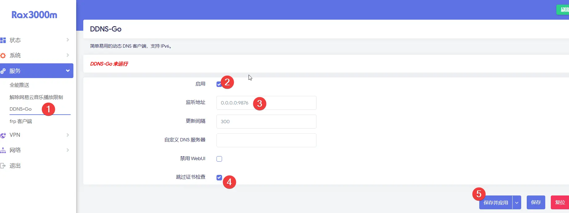Focus the 自定义 DNS 服务器 input field
Image resolution: width=569 pixels, height=213 pixels.
(x=266, y=140)
